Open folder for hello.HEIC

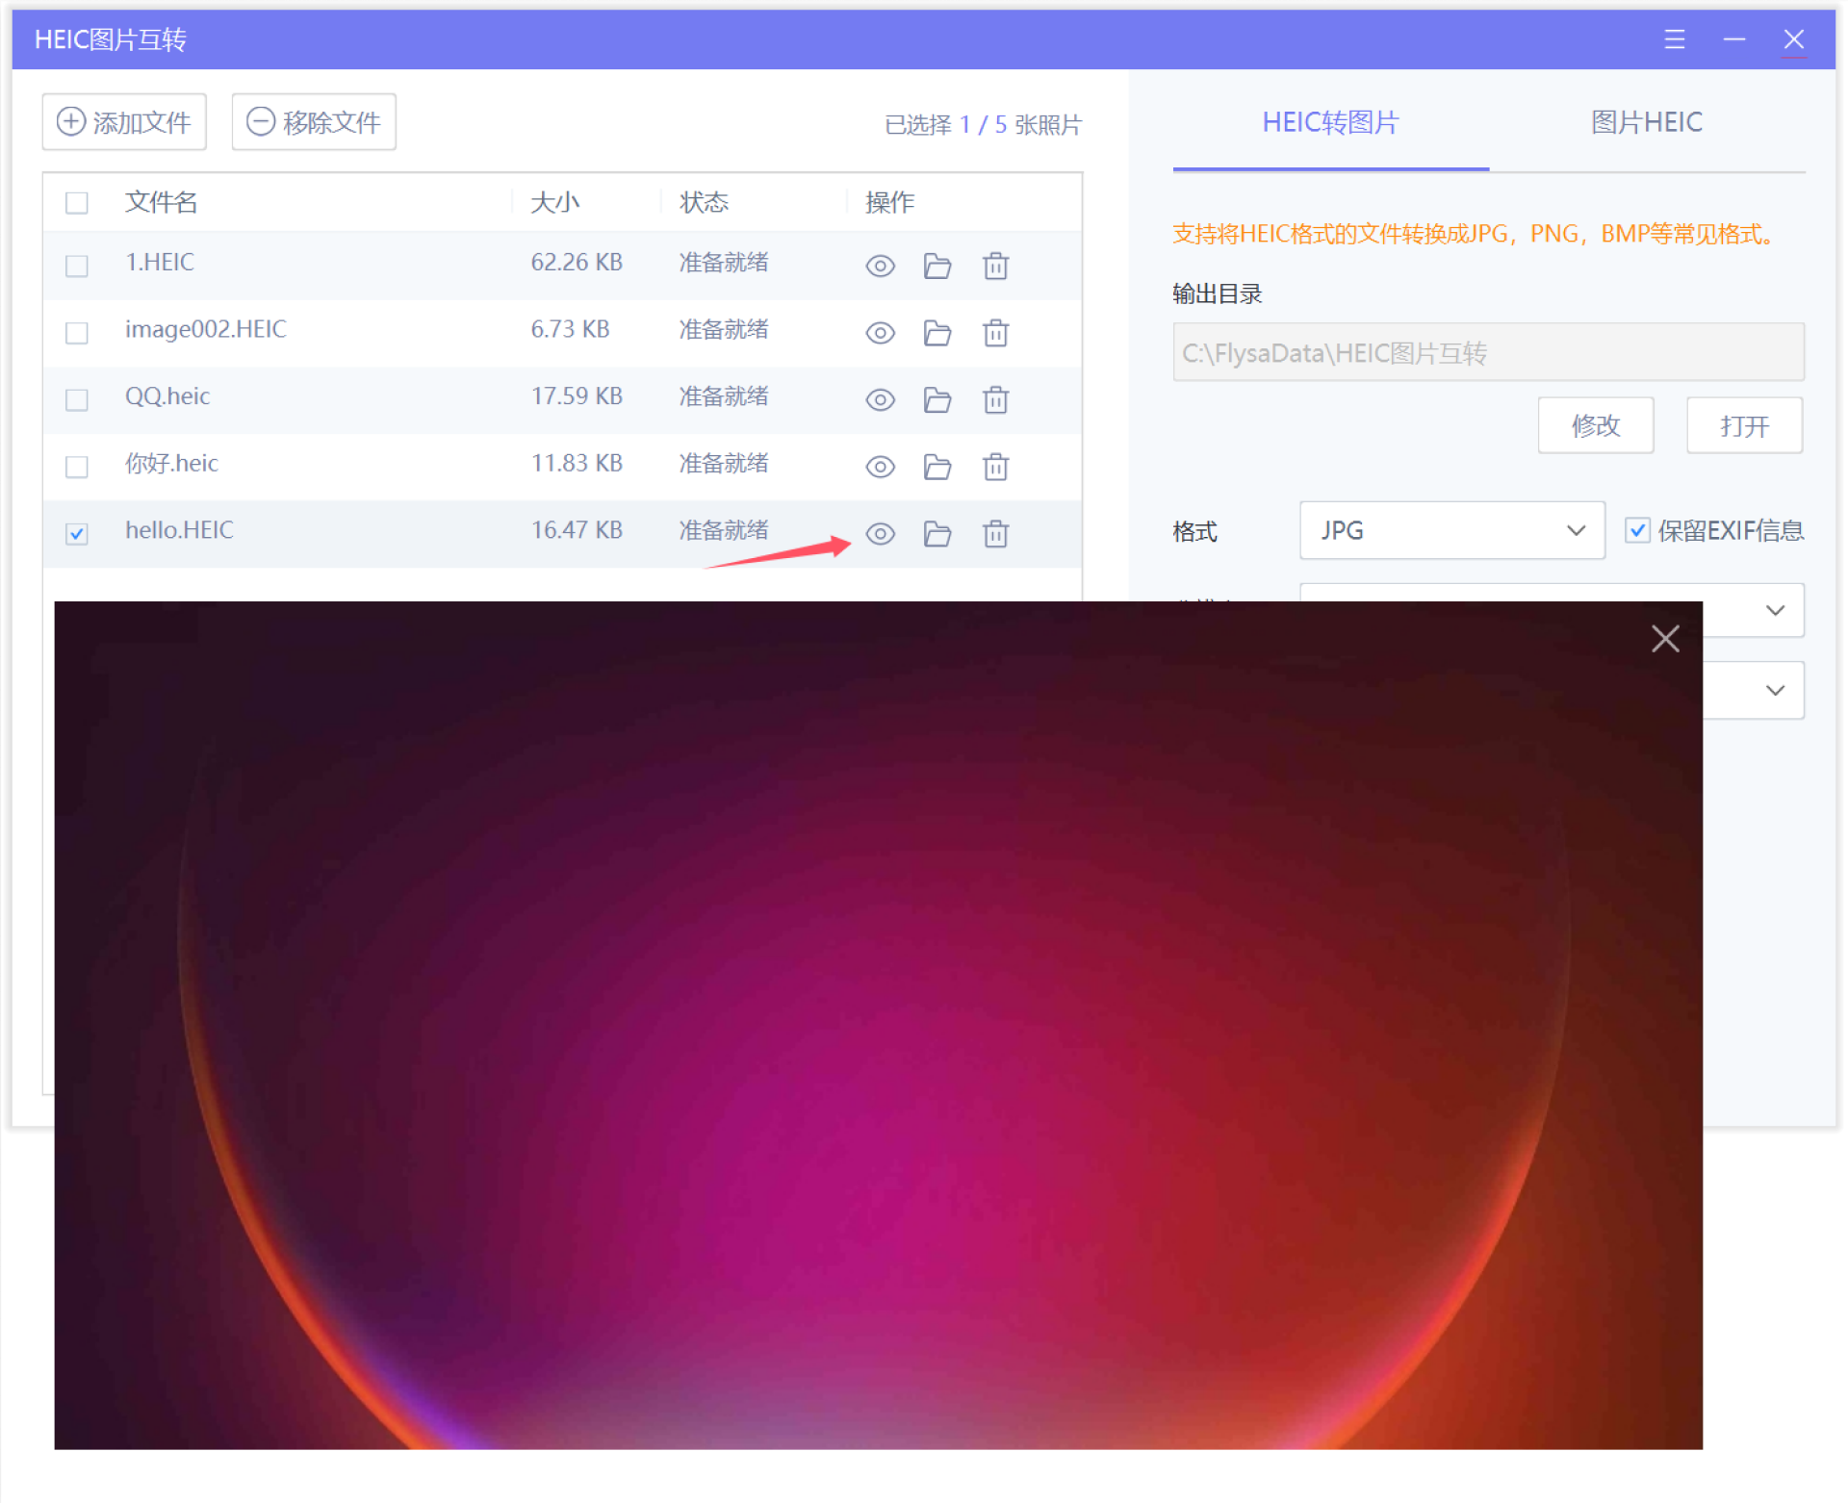pos(937,533)
